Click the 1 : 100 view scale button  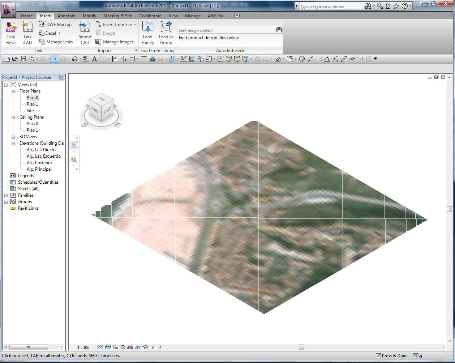click(x=84, y=347)
